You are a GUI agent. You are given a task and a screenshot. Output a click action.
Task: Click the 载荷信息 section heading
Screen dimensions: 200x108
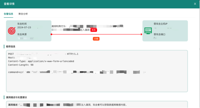click(11, 47)
